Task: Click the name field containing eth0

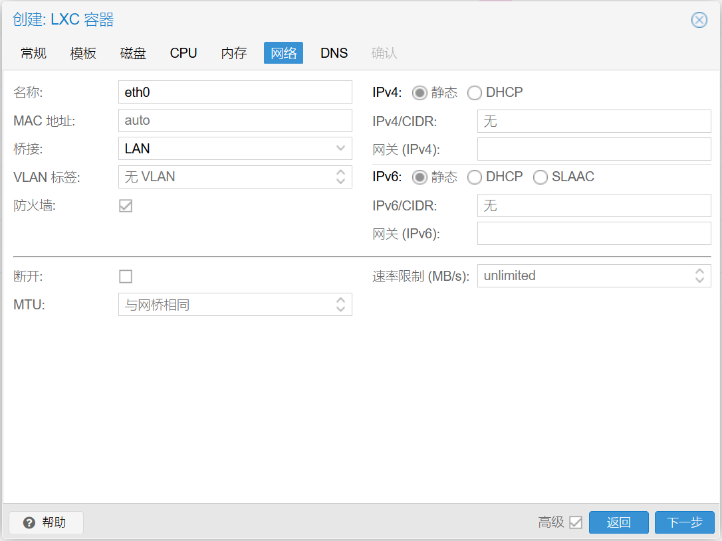Action: 235,92
